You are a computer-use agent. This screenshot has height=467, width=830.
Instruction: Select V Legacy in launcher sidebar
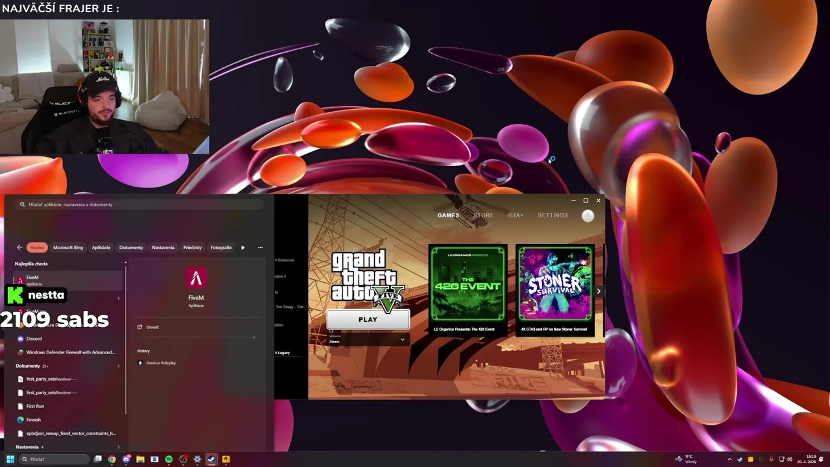pyautogui.click(x=283, y=353)
